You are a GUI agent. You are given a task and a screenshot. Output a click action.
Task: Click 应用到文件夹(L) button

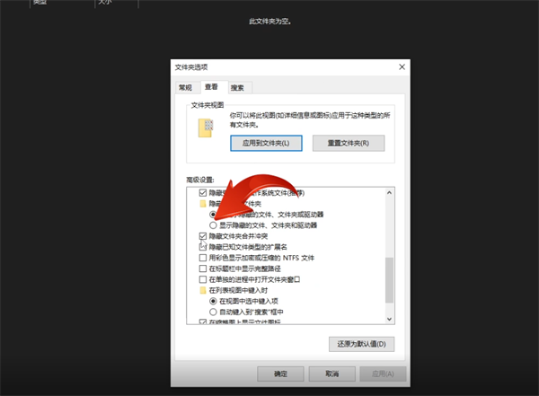(265, 143)
